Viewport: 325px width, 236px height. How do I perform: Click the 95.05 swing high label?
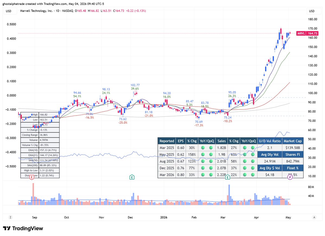point(232,92)
